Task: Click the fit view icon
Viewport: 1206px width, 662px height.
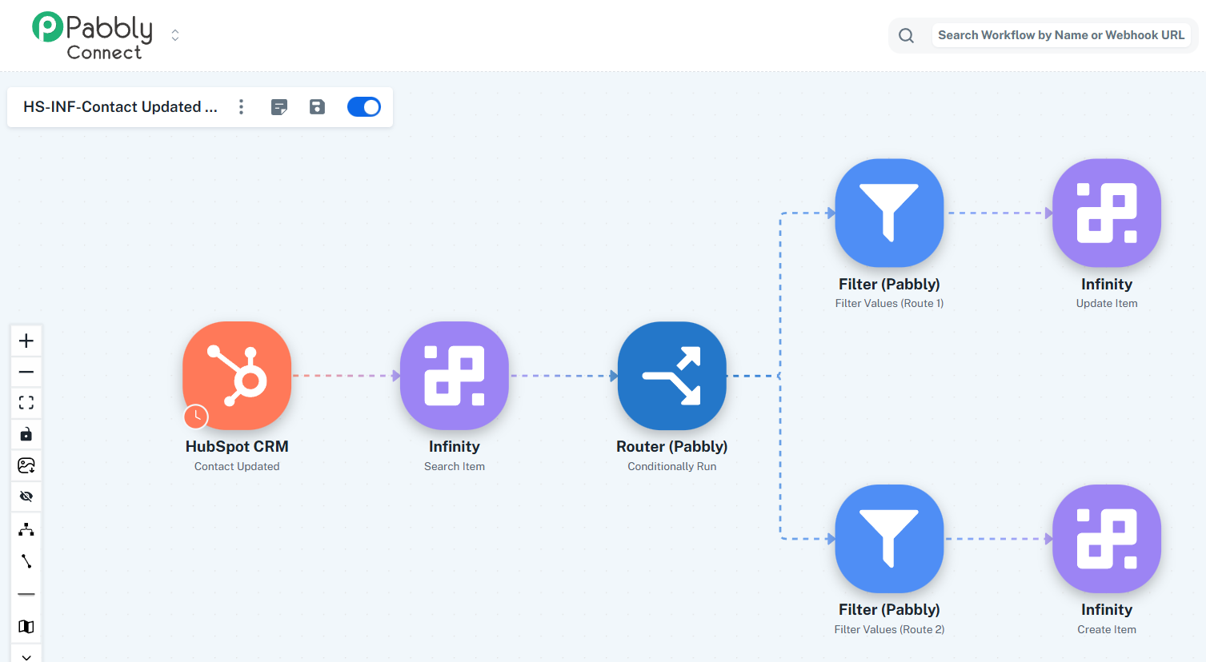Action: coord(26,403)
